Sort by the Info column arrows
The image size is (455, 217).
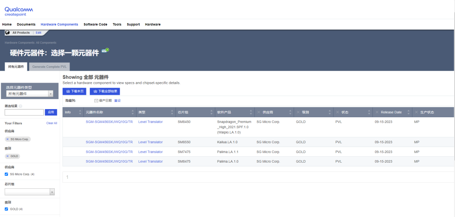pyautogui.click(x=80, y=112)
